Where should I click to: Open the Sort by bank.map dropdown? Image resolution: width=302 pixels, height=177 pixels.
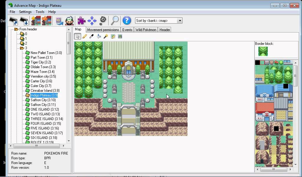tap(180, 21)
